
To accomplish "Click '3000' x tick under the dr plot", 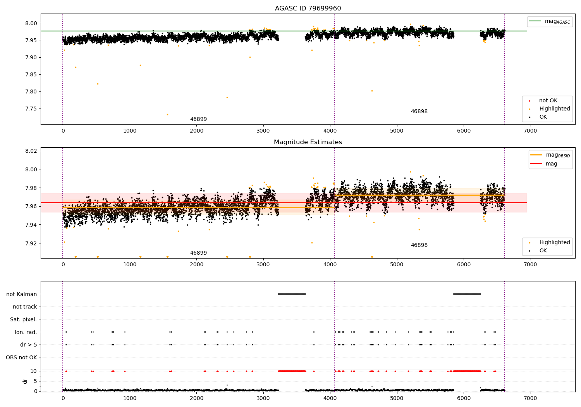I will coord(263,398).
